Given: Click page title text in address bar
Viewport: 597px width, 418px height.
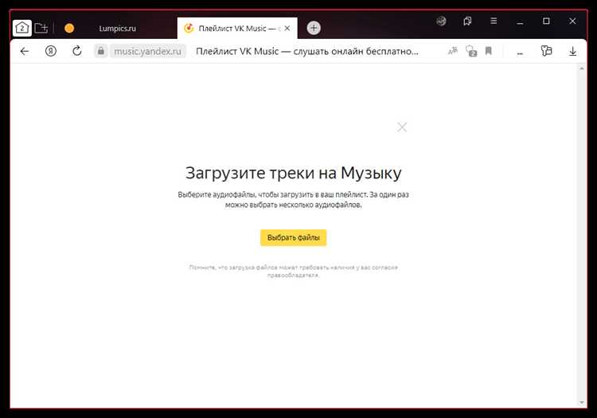Looking at the screenshot, I should coord(307,51).
